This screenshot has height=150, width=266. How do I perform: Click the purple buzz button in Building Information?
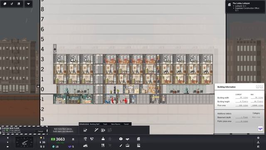(x=261, y=129)
